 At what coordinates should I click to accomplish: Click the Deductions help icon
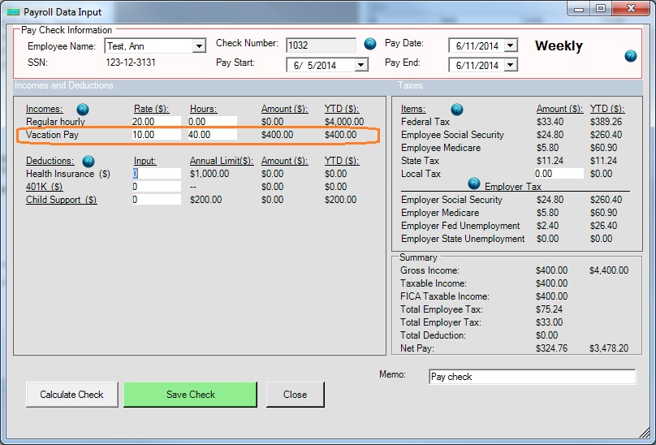[88, 161]
